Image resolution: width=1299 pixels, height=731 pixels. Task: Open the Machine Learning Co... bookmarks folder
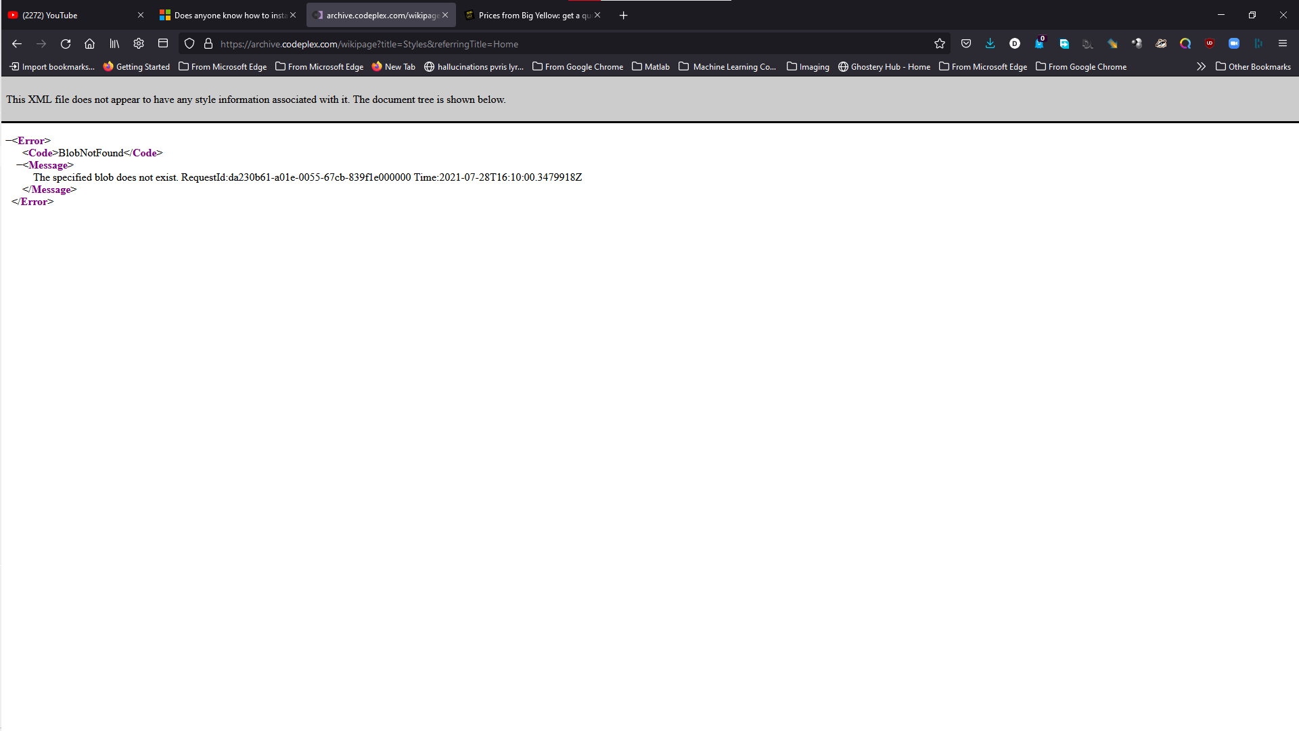727,66
